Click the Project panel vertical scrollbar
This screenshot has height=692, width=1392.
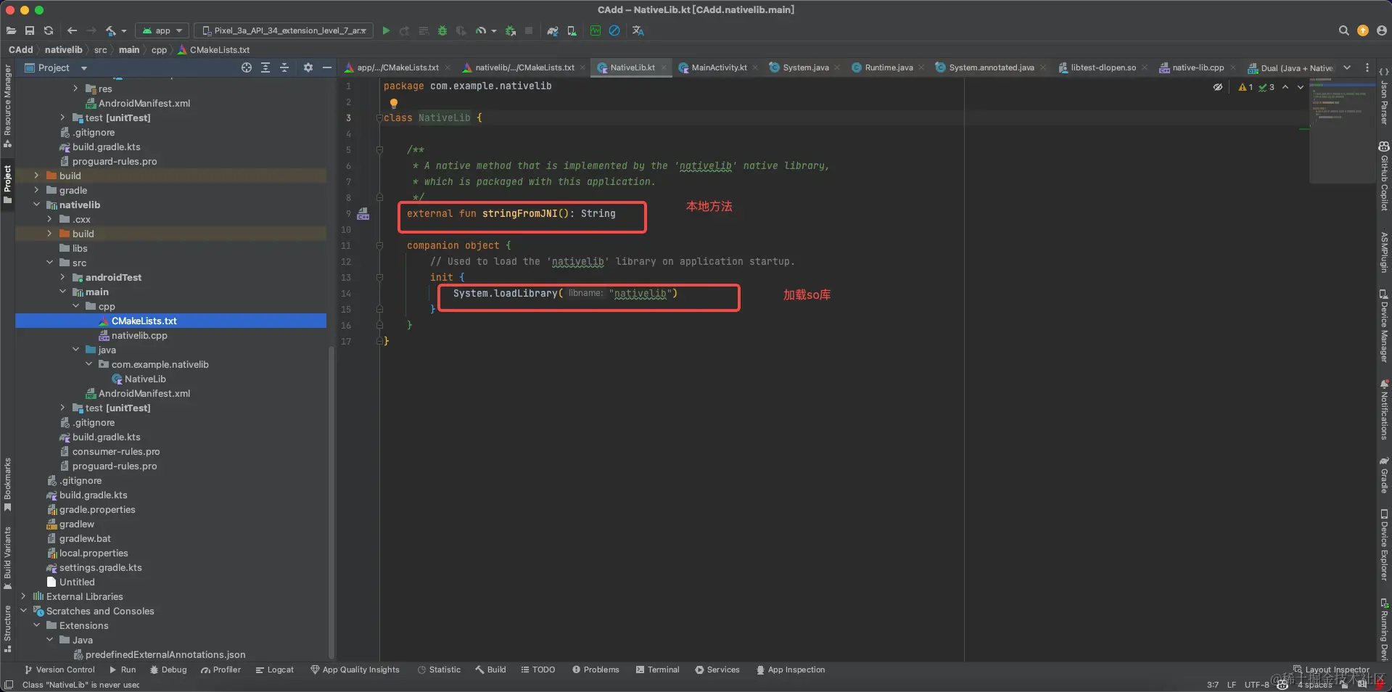(331, 501)
